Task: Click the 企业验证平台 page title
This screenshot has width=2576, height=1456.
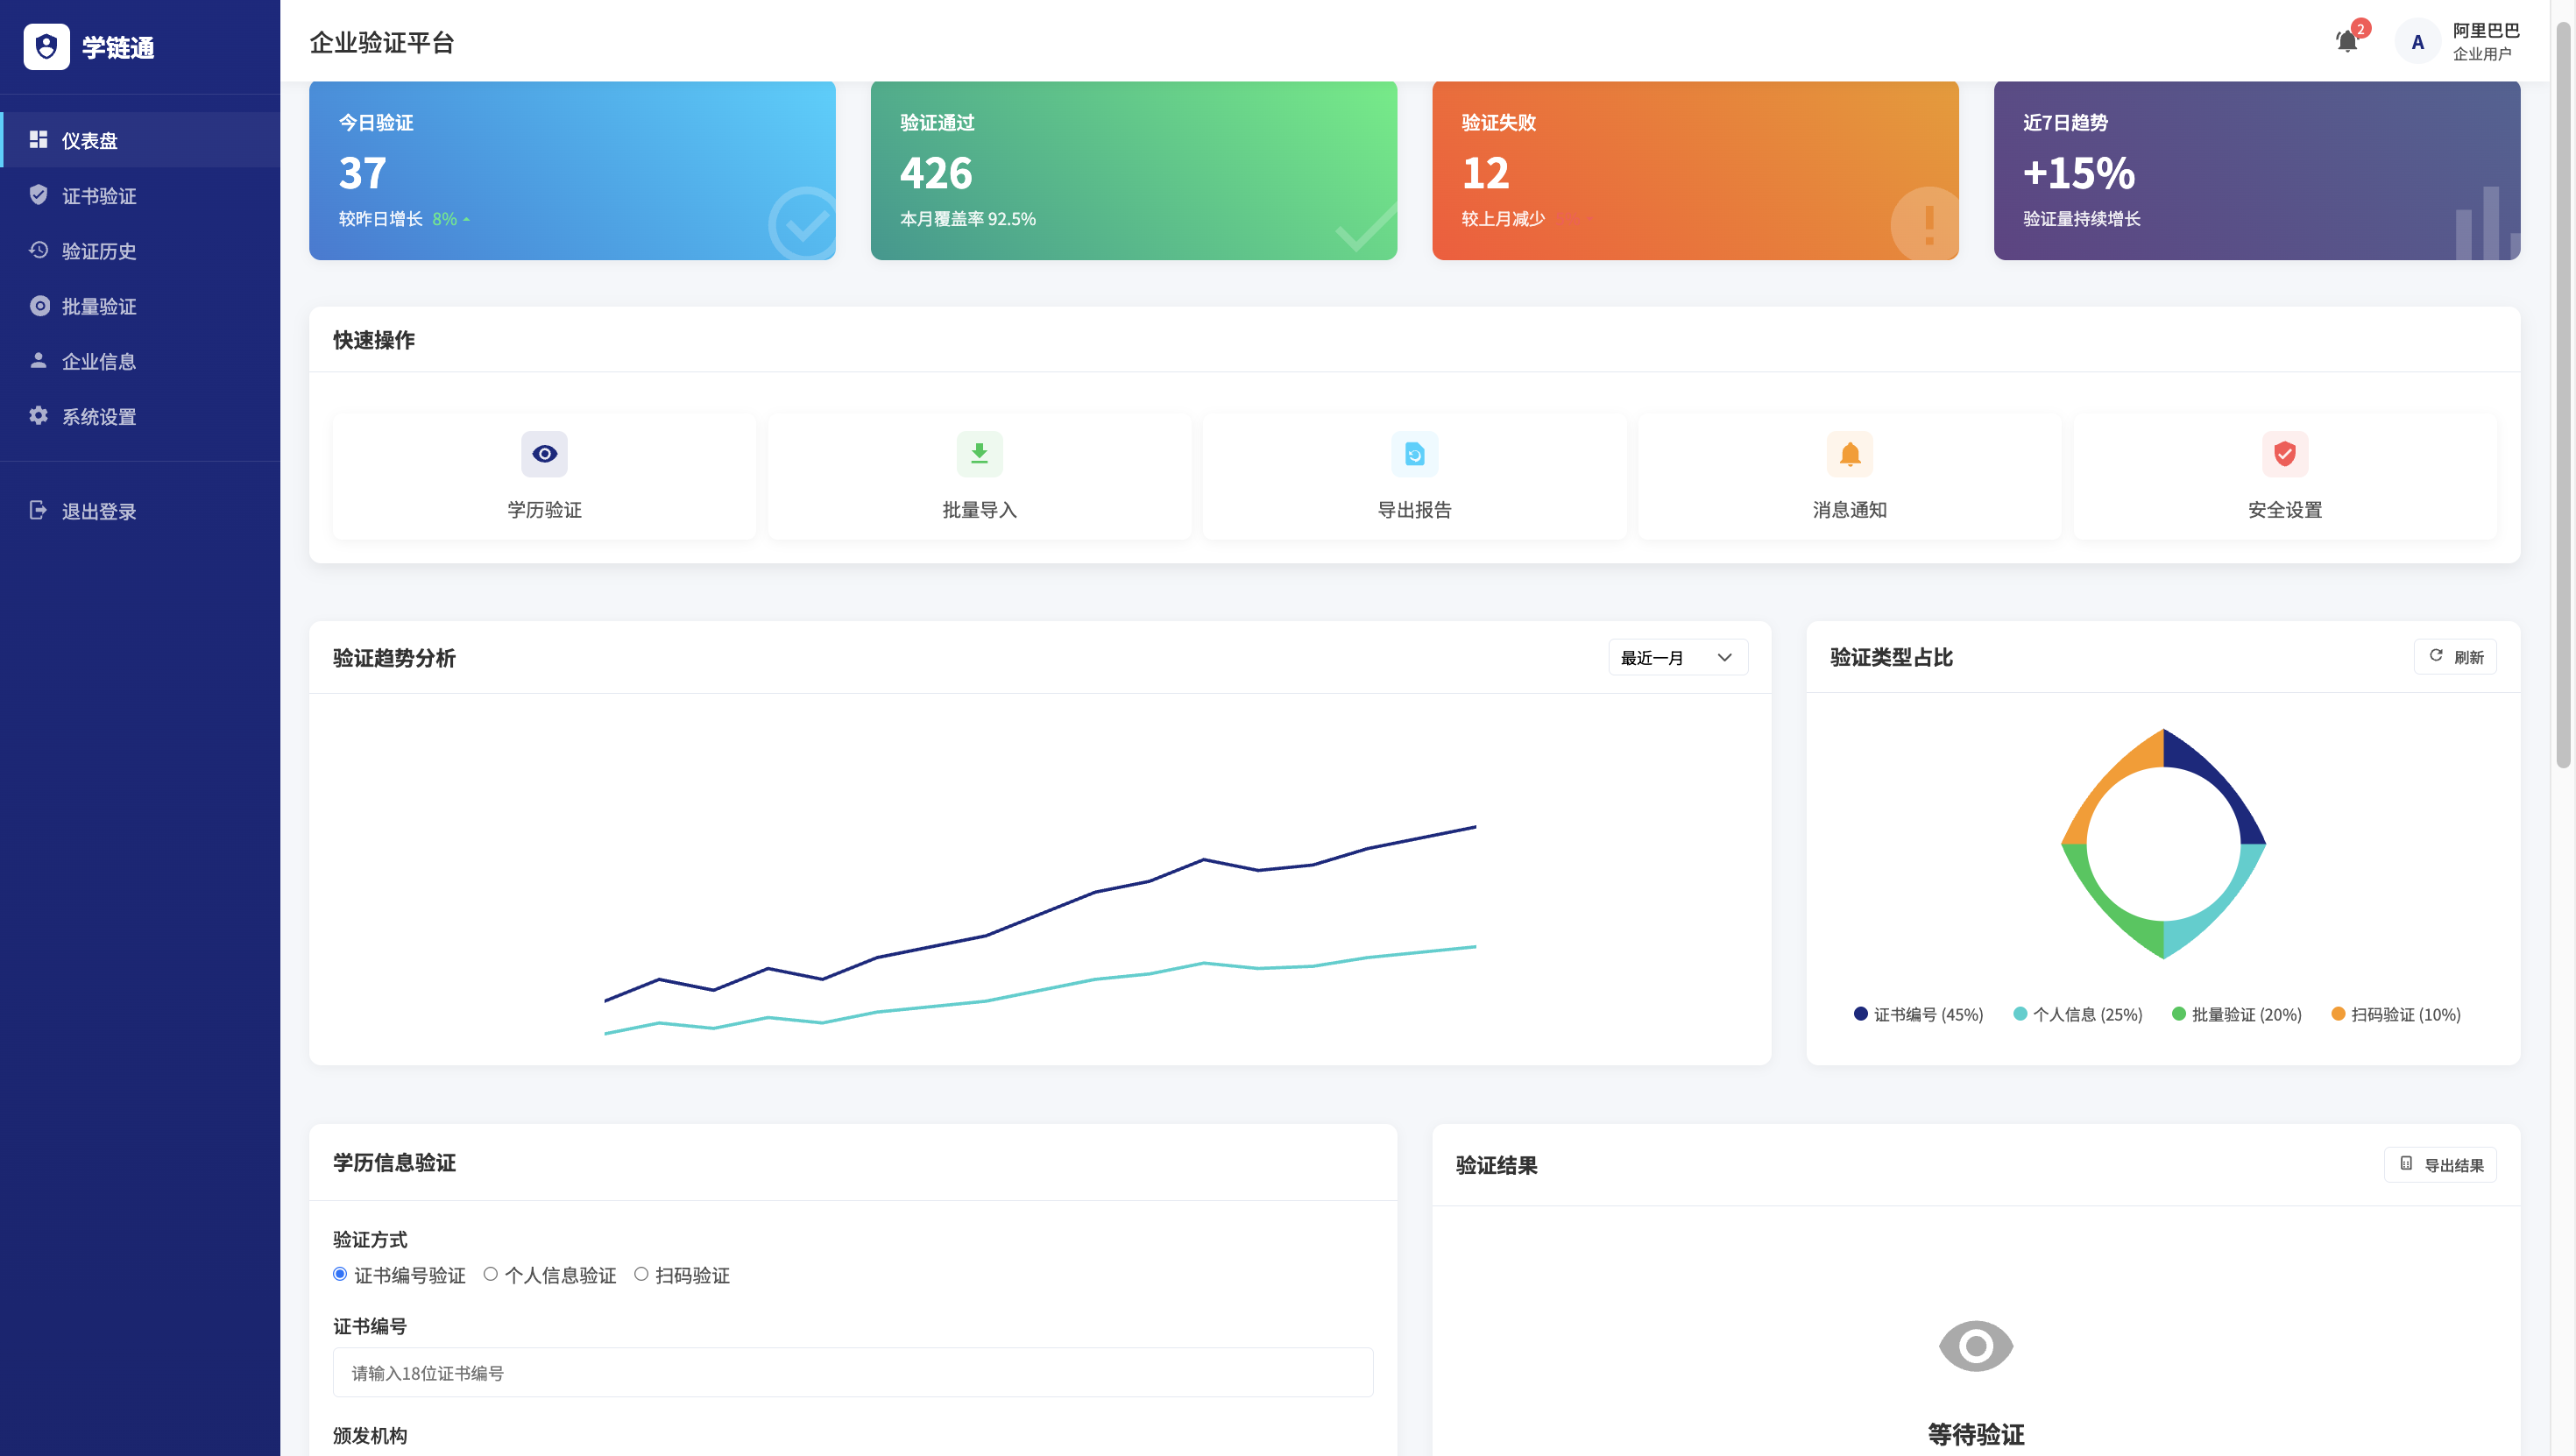Action: 382,42
